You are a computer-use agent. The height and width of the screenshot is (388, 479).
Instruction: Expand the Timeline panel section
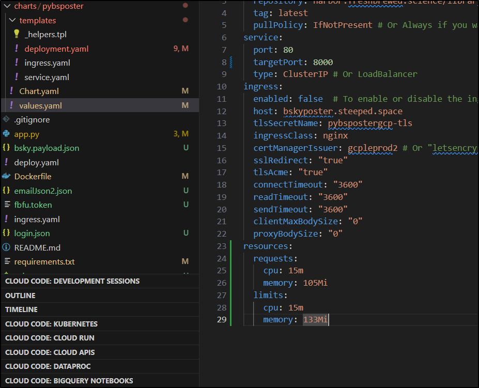click(21, 309)
